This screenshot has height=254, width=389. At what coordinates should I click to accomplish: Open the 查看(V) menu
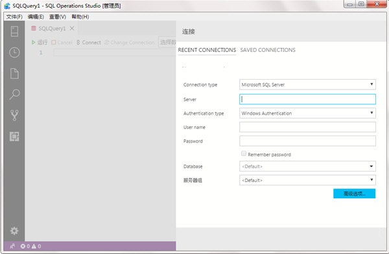pyautogui.click(x=58, y=17)
